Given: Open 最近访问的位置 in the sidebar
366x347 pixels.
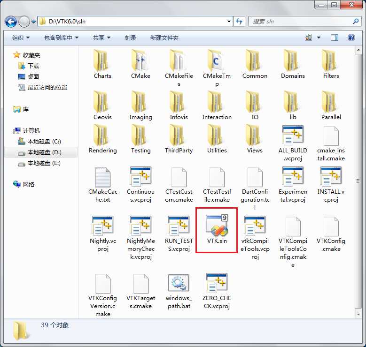Looking at the screenshot, I should [43, 87].
